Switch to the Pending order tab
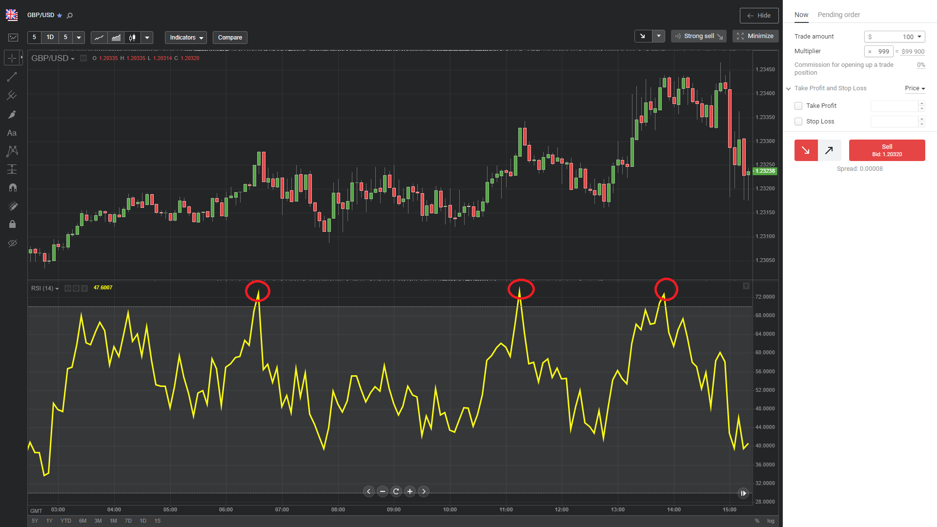 tap(838, 15)
